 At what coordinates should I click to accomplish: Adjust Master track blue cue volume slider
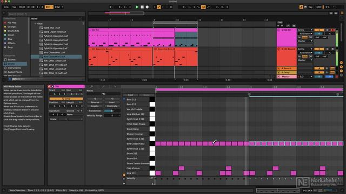329,77
